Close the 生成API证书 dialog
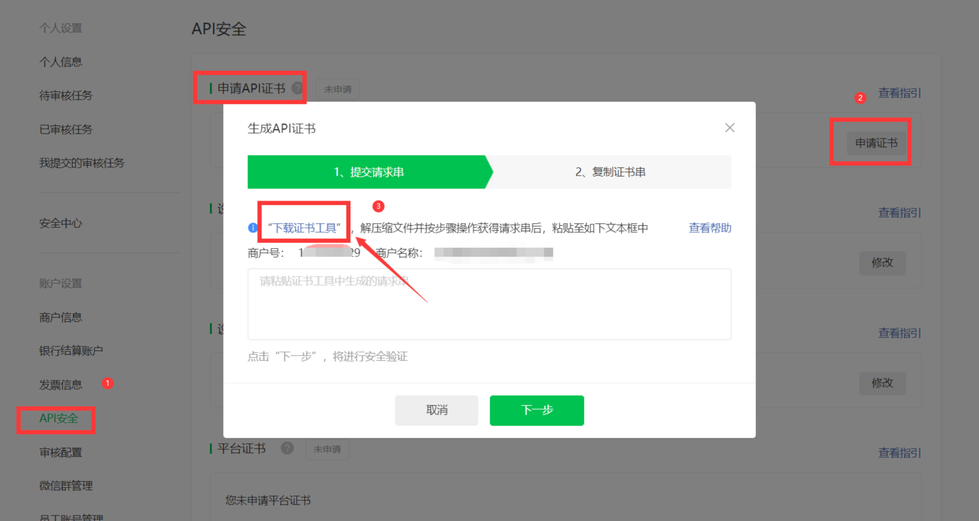Screen dimensions: 979x521 [x=729, y=128]
